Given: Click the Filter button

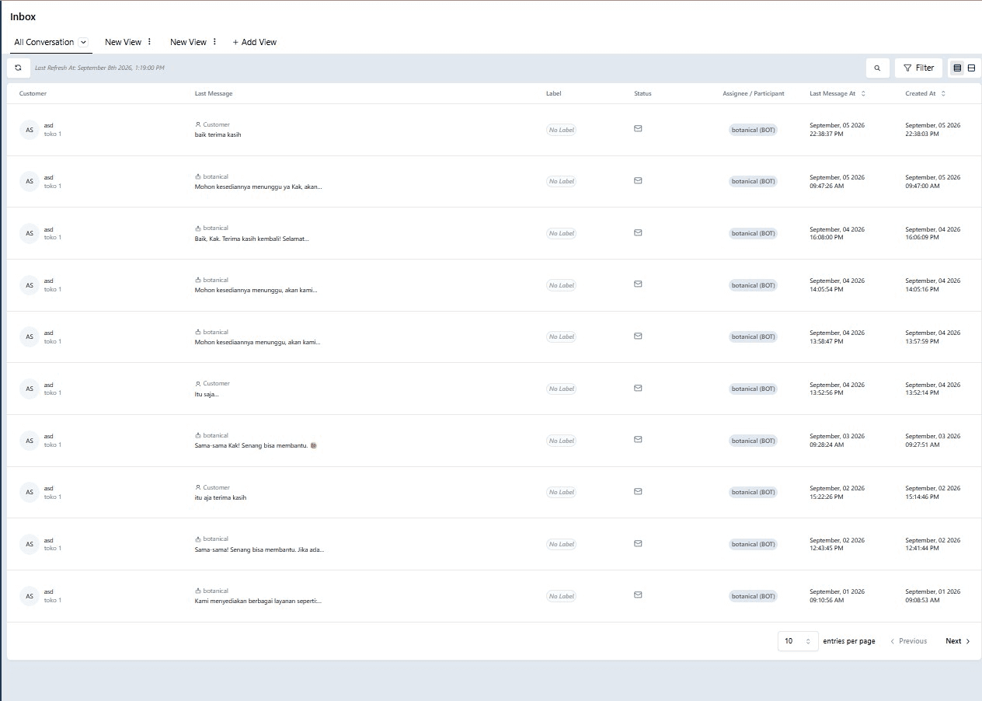Looking at the screenshot, I should pyautogui.click(x=918, y=68).
